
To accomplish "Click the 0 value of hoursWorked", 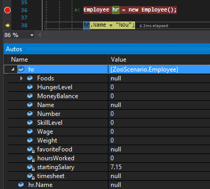I will [x=112, y=158].
